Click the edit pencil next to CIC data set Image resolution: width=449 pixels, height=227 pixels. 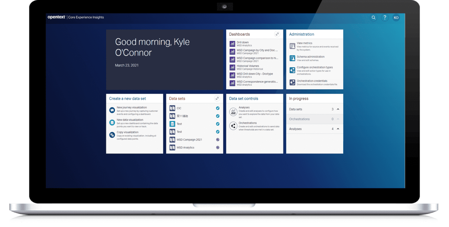coord(217,108)
